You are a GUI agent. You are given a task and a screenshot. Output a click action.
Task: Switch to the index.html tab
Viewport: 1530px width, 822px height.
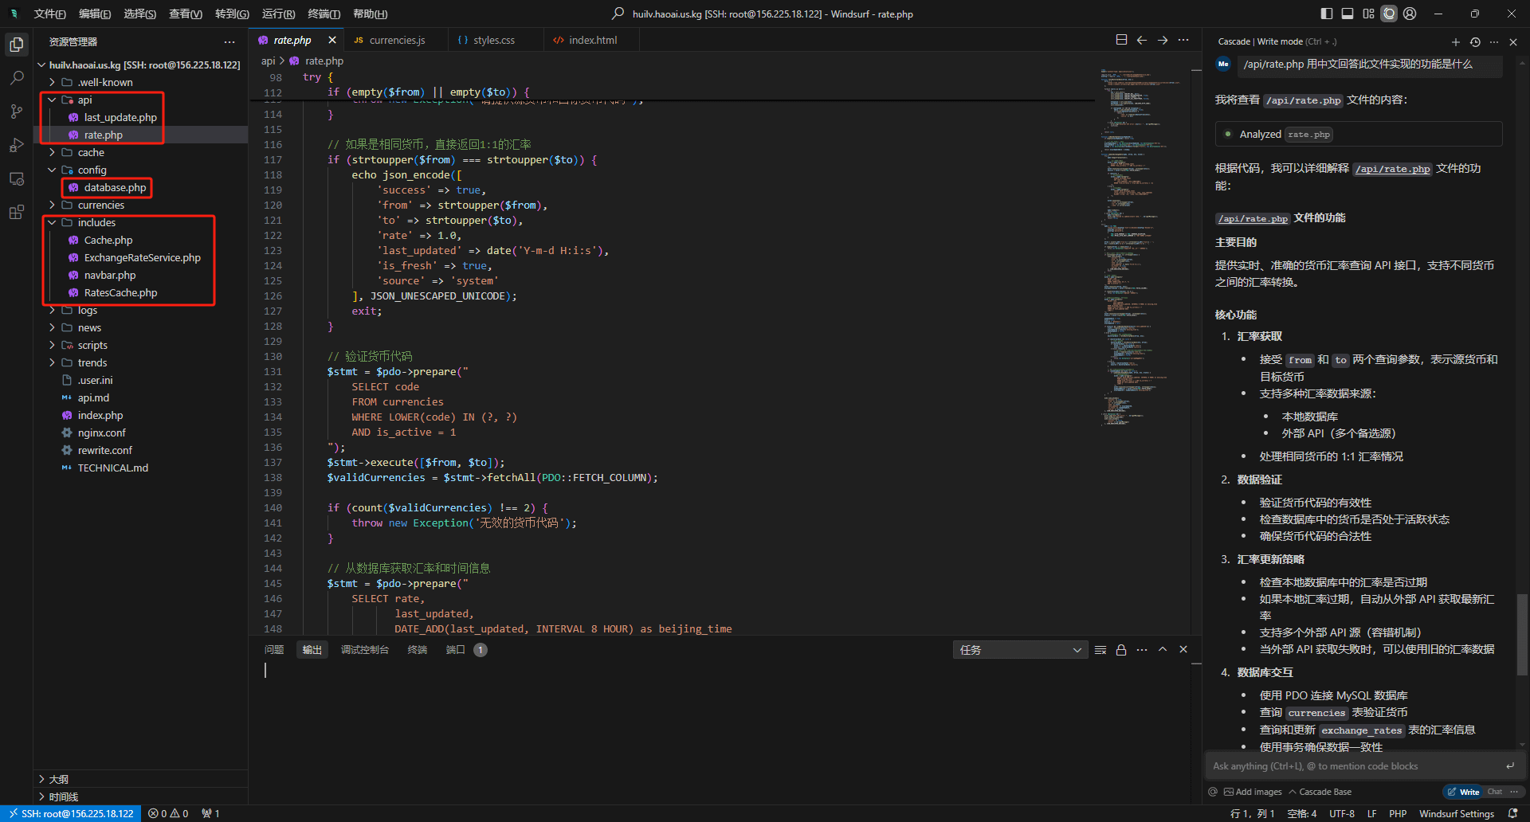click(x=592, y=40)
